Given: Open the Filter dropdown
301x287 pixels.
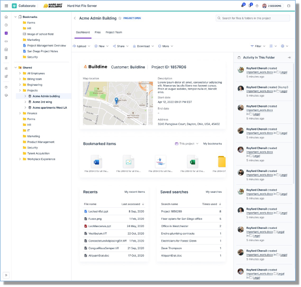Looking at the screenshot, I should pyautogui.click(x=257, y=46).
